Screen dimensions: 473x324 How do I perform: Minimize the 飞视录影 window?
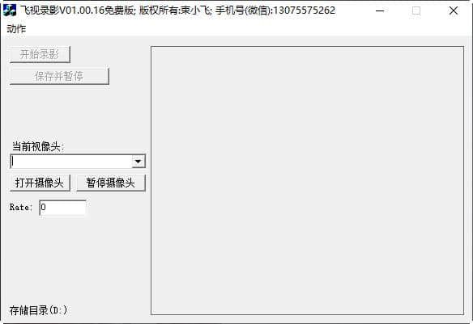point(380,11)
